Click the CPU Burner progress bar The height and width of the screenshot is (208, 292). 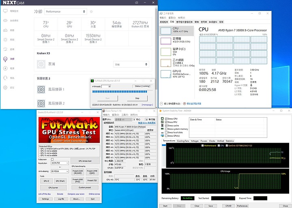coord(122,91)
